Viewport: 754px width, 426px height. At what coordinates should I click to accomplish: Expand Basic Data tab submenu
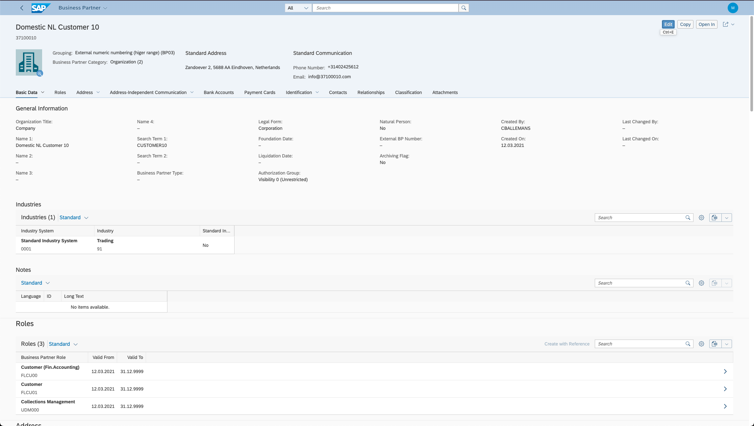[x=43, y=92]
